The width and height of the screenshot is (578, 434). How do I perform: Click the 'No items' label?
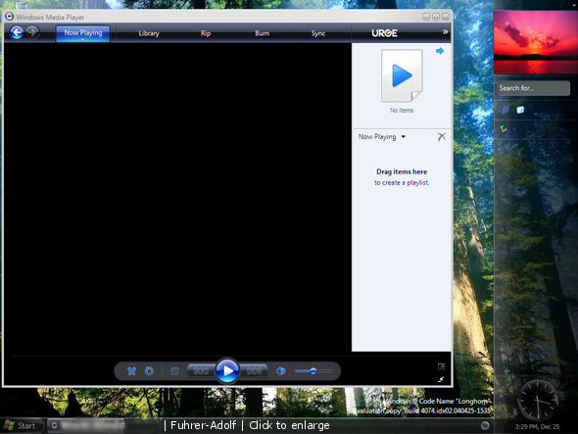(402, 111)
